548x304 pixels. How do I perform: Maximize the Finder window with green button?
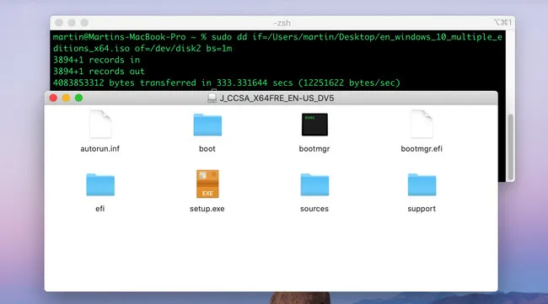point(79,98)
